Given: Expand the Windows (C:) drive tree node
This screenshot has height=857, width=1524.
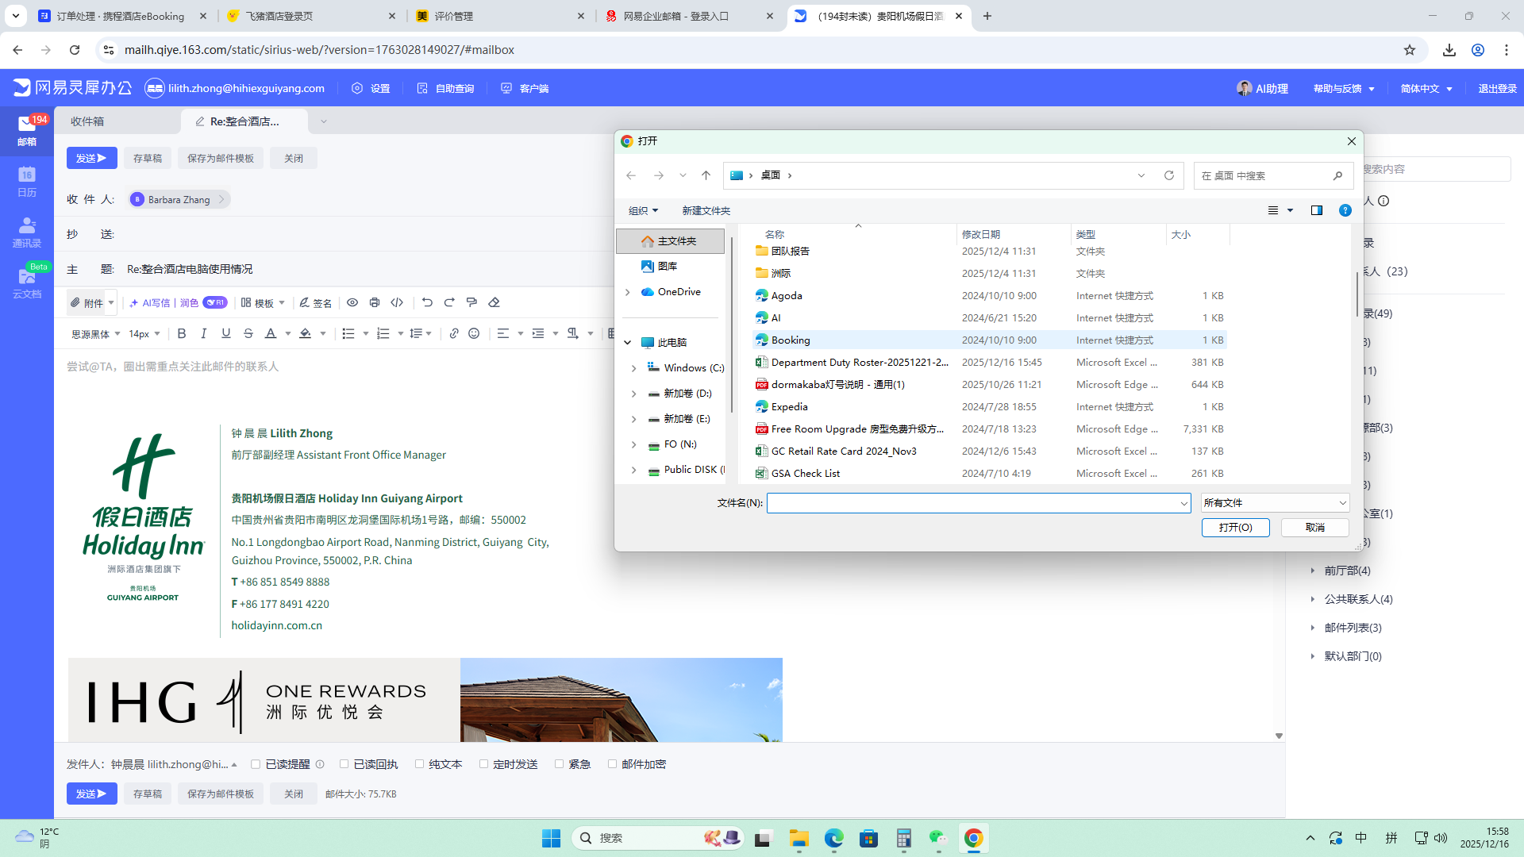Looking at the screenshot, I should click(x=633, y=368).
